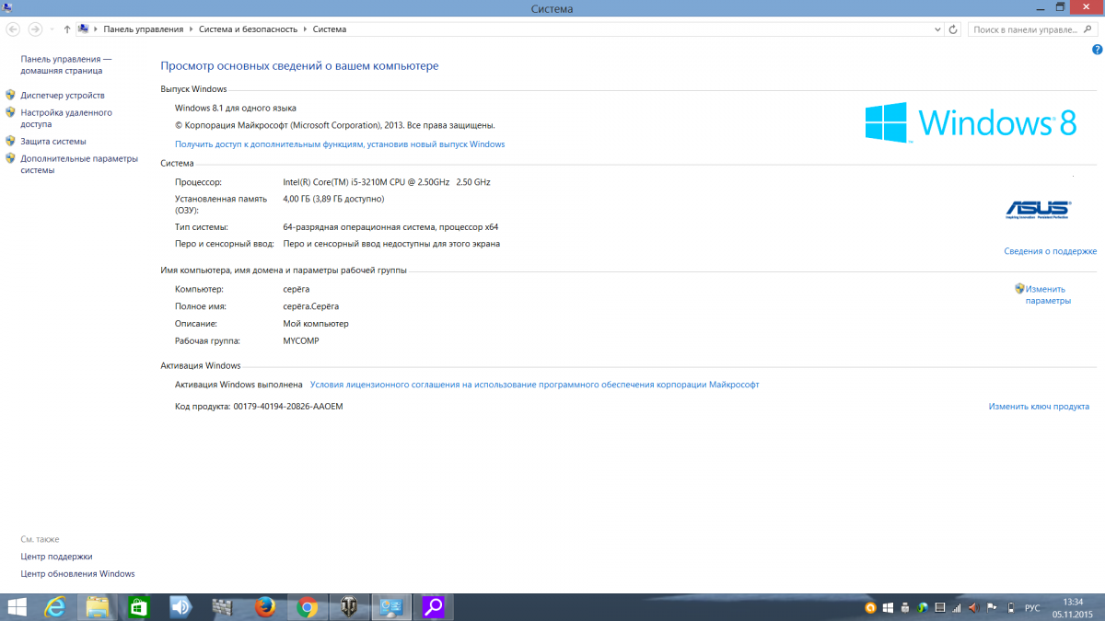Click the forward navigation arrow
The width and height of the screenshot is (1105, 621).
point(35,29)
